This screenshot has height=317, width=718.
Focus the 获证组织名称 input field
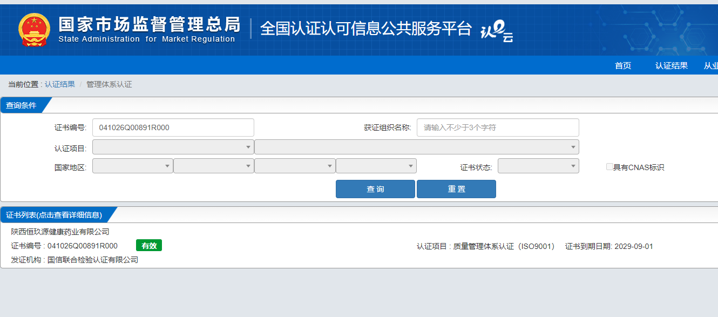point(498,127)
